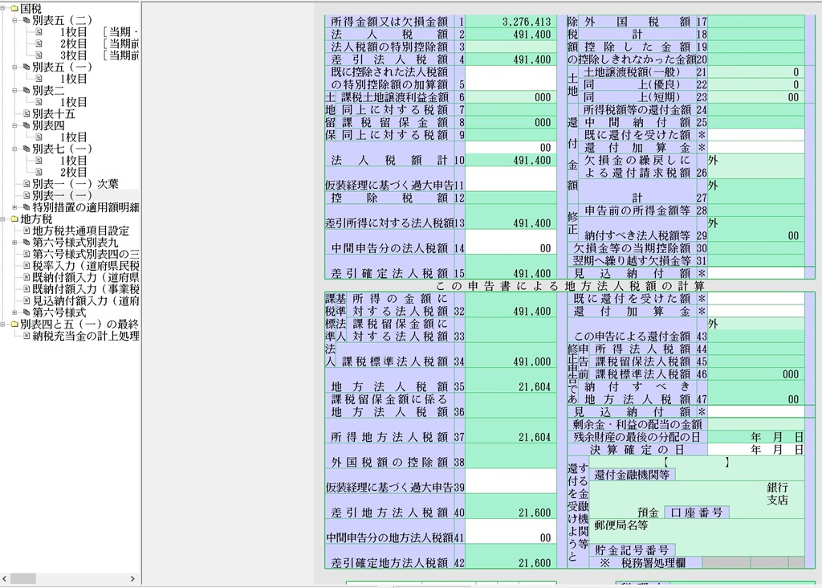Screen dimensions: 822x588
Task: Click the 国税 folder icon
Action: point(14,8)
